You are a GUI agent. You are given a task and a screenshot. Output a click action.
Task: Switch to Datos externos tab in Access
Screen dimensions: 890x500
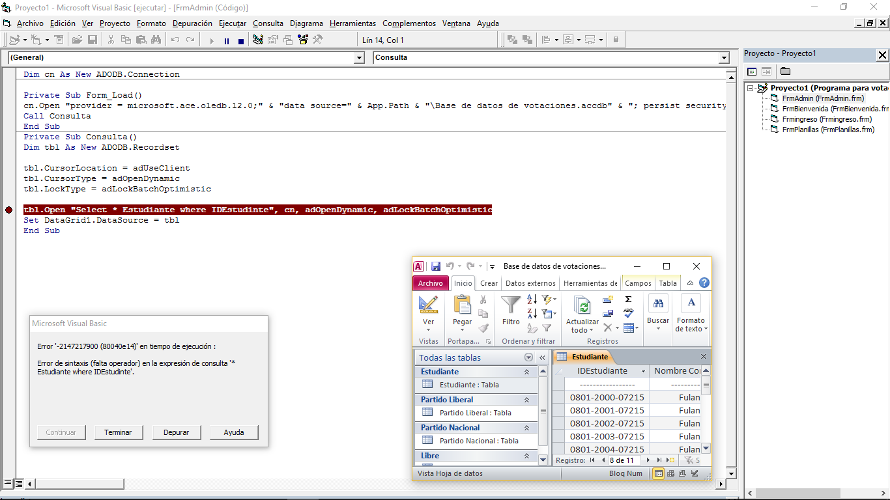tap(530, 283)
